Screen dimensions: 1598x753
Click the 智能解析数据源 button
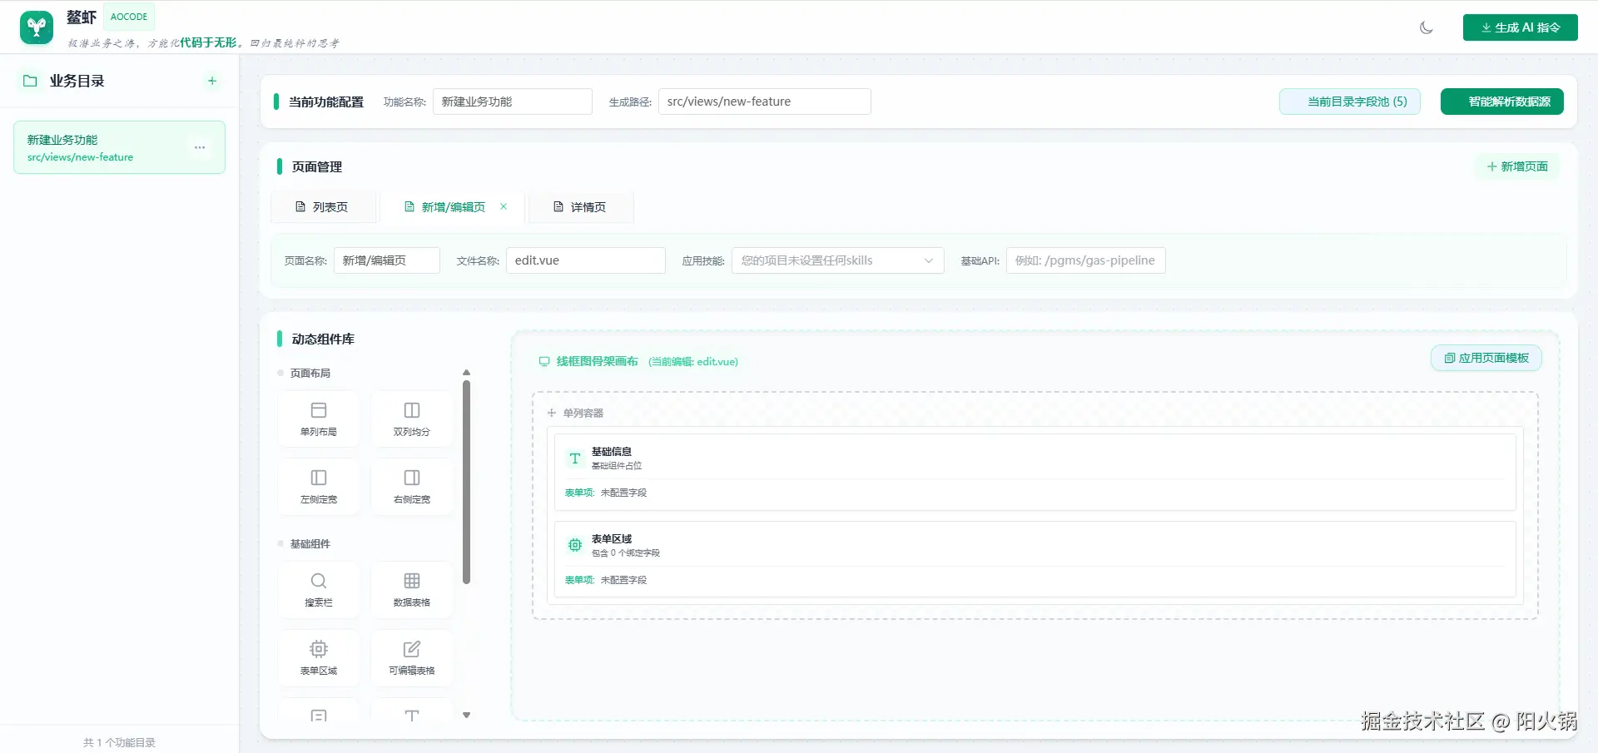[x=1502, y=102]
